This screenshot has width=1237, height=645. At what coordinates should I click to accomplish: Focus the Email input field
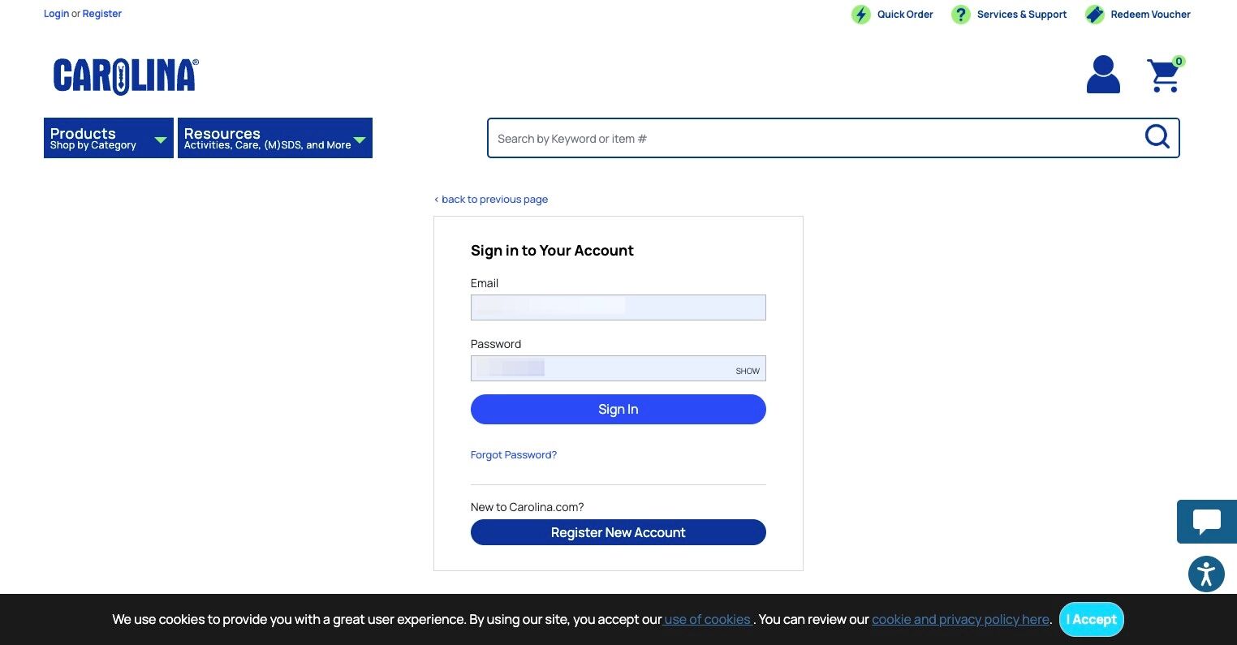click(x=618, y=307)
